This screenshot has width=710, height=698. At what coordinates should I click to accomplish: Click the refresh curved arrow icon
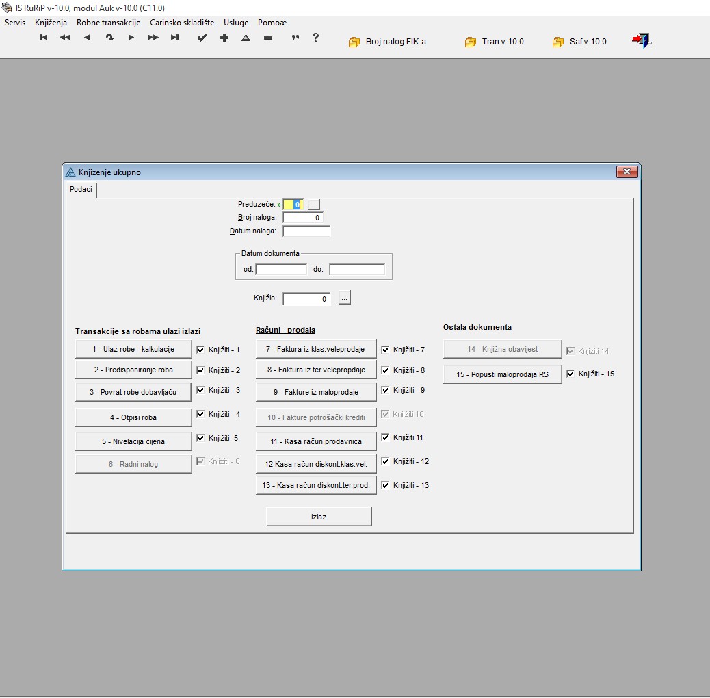109,38
